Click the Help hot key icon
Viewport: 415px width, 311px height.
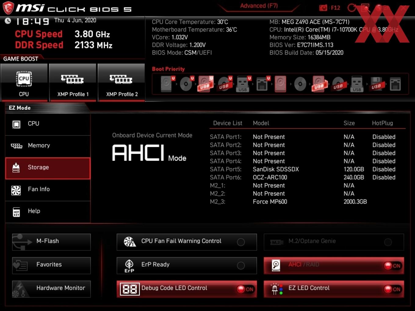click(x=16, y=212)
